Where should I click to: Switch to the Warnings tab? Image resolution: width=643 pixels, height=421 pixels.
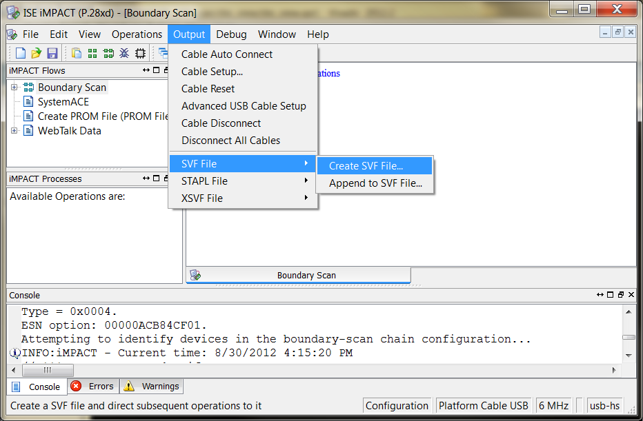(152, 387)
